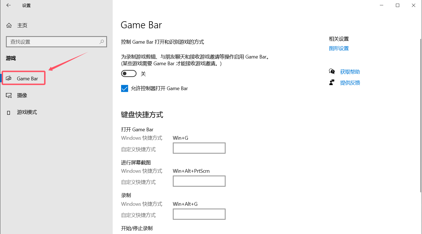This screenshot has width=422, height=234.
Task: Click the 游戏模式 sidebar icon
Action: [x=8, y=113]
